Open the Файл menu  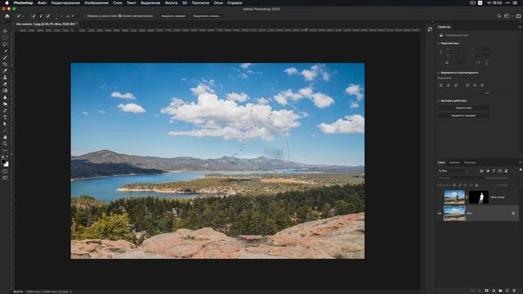pyautogui.click(x=42, y=2)
